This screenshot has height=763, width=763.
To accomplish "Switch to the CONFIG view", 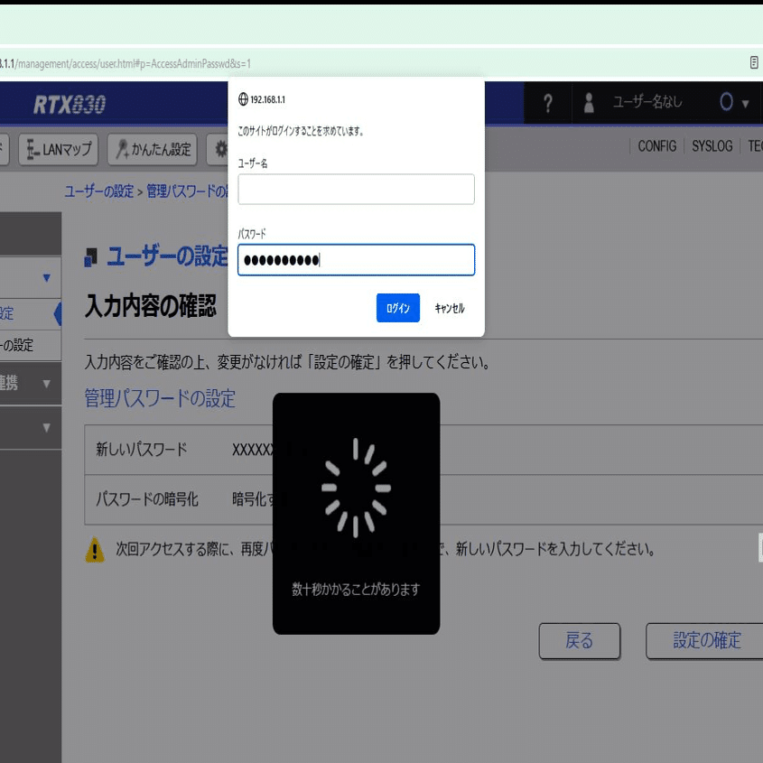I will tap(657, 145).
